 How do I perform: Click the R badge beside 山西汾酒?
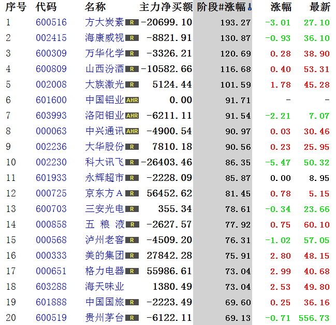click(x=132, y=69)
